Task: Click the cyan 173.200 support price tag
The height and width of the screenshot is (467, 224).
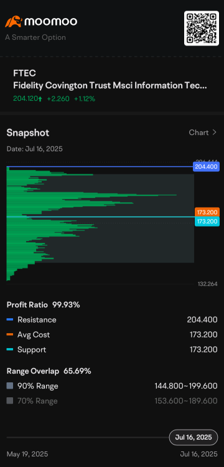Action: [x=207, y=221]
